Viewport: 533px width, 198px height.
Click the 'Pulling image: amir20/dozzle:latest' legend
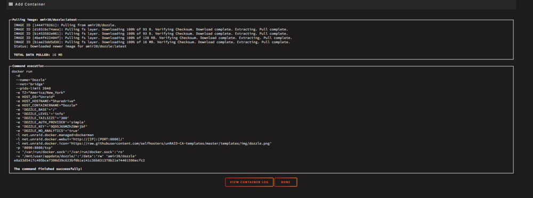click(45, 20)
